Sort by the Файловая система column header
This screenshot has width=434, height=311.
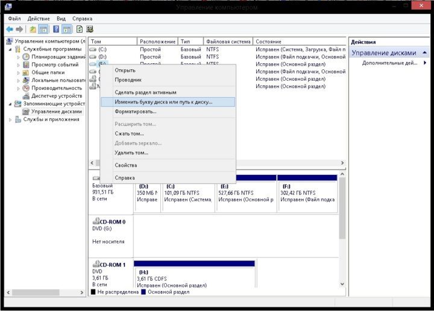(x=228, y=42)
